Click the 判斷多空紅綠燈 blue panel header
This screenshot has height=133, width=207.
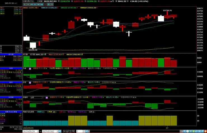(x=11, y=112)
